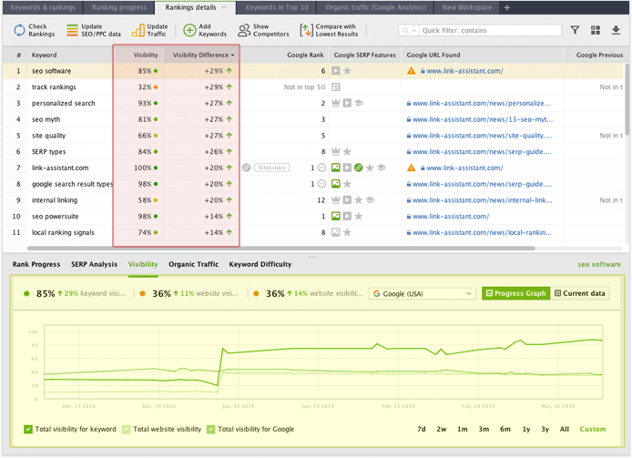Screen dimensions: 632x458
Task: Toggle Total website visibility checkbox
Action: [127, 430]
